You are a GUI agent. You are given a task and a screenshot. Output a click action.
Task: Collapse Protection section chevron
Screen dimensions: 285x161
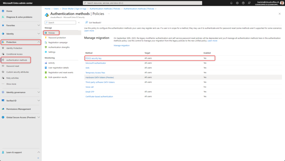[38, 42]
